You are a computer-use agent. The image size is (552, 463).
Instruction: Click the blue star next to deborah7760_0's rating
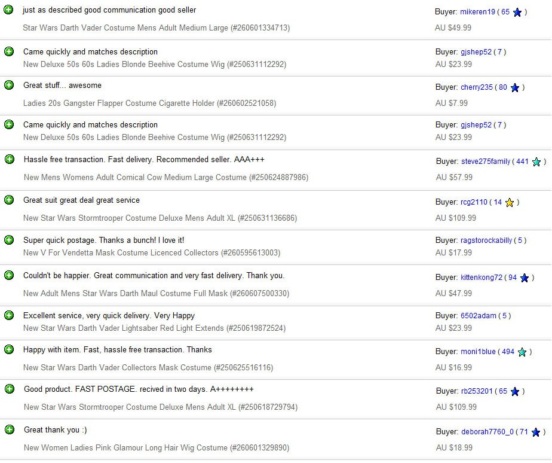click(535, 432)
